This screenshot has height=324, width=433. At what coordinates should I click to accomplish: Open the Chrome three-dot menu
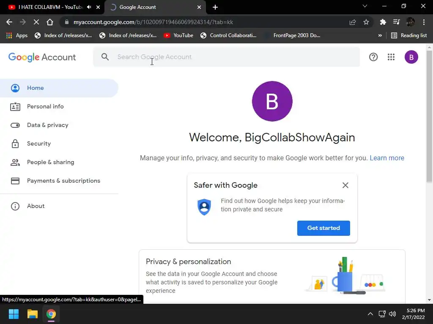(x=424, y=22)
